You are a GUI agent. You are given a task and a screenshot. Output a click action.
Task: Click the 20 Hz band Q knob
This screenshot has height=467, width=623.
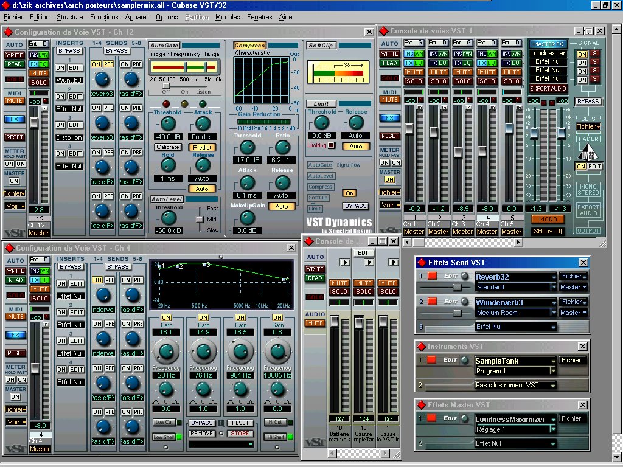pyautogui.click(x=165, y=390)
